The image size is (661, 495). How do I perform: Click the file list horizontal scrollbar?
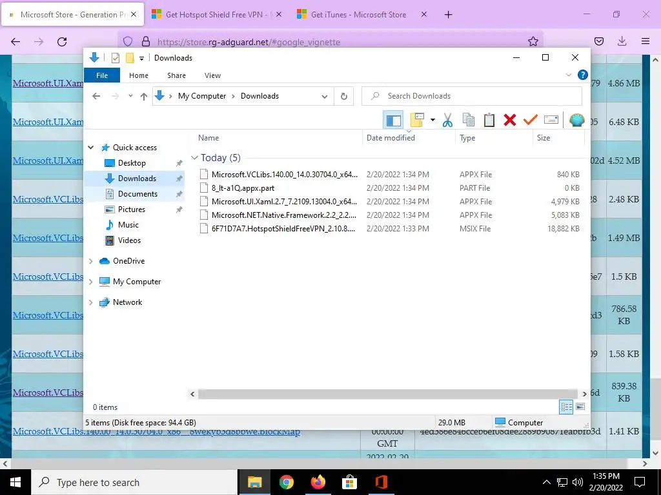pyautogui.click(x=388, y=394)
